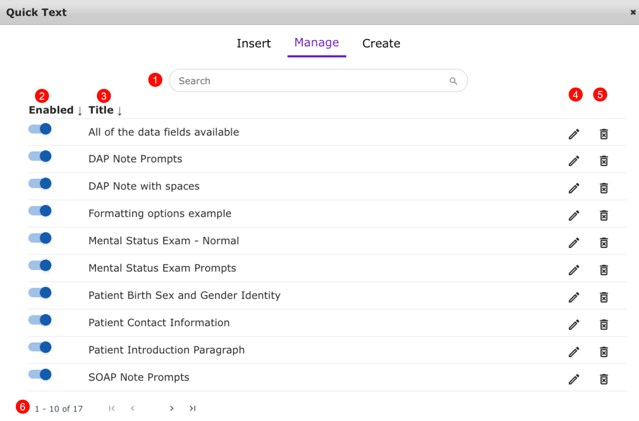Go to next page of results

pos(171,408)
